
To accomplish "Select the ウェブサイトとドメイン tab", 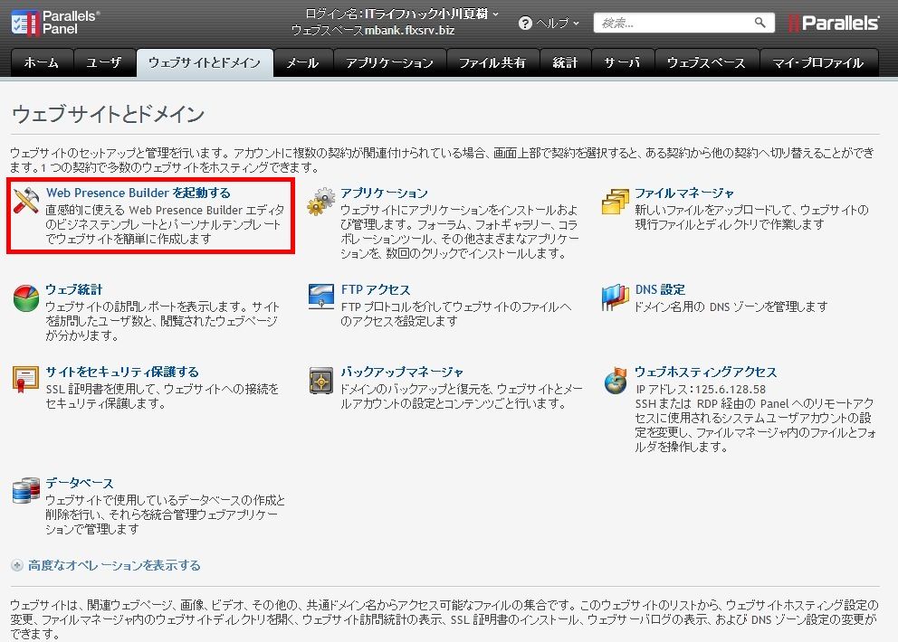I will pyautogui.click(x=205, y=62).
